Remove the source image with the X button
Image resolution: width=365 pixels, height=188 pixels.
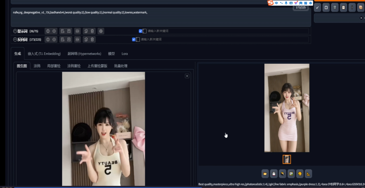(x=187, y=76)
